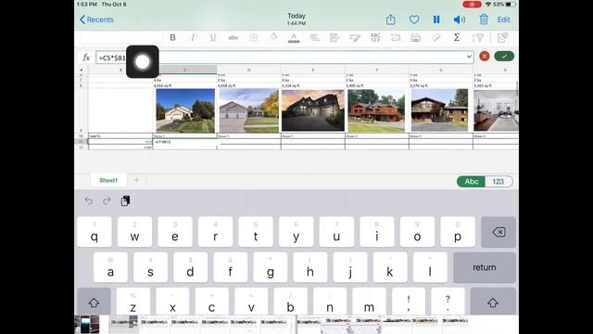Tap the fx insert function icon

coord(86,58)
